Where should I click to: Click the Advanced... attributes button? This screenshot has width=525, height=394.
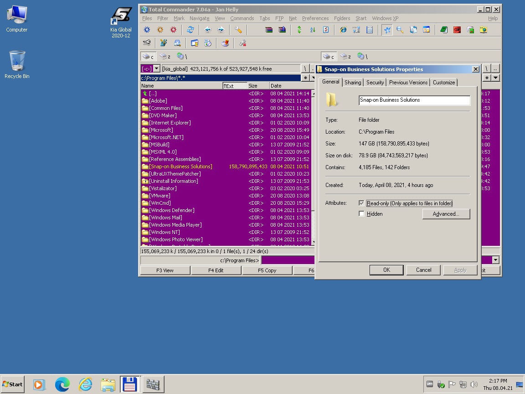(446, 214)
